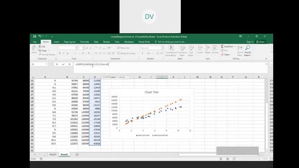Open the font size dropdown
The width and height of the screenshot is (299, 168).
coord(84,48)
